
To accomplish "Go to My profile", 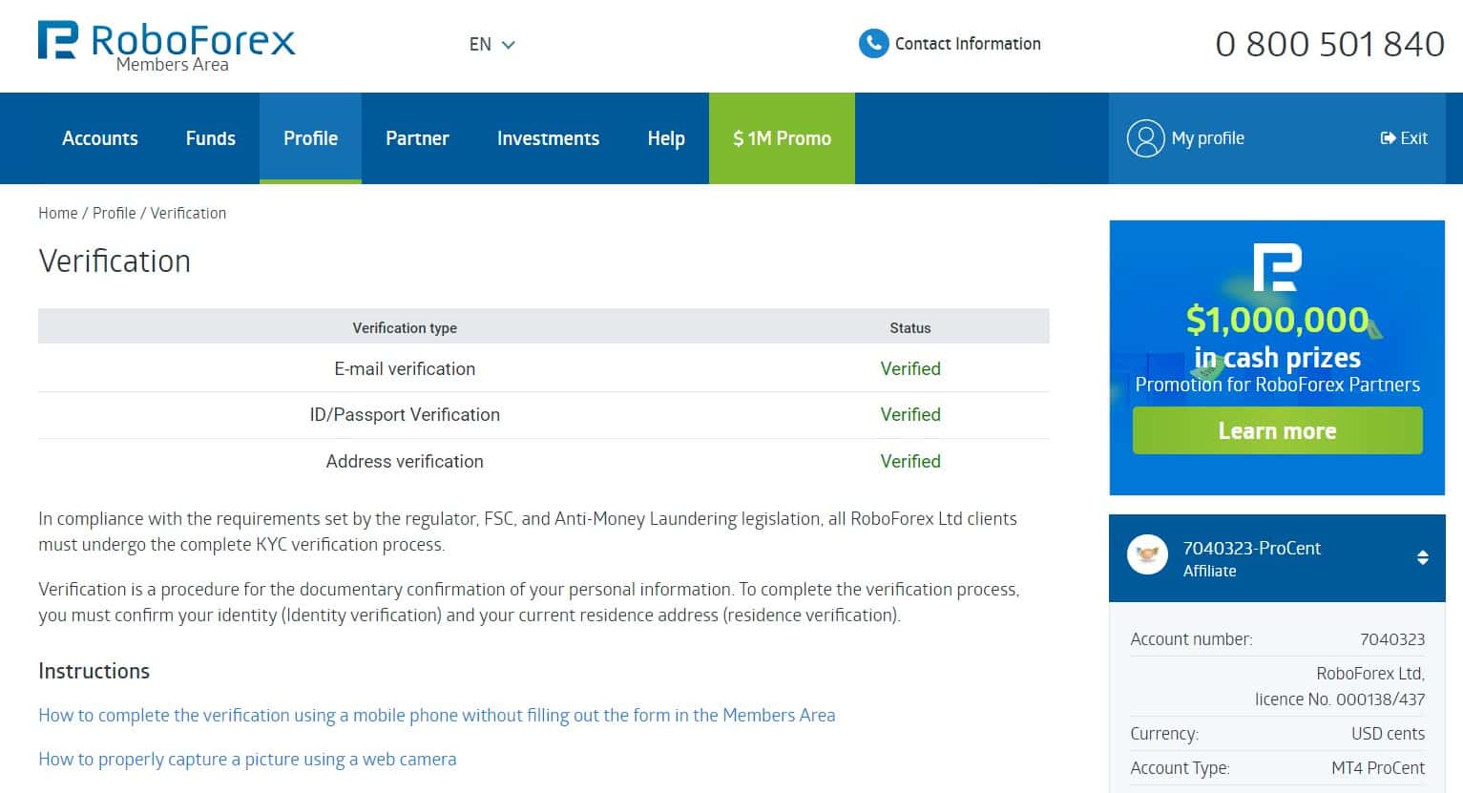I will pos(1207,138).
